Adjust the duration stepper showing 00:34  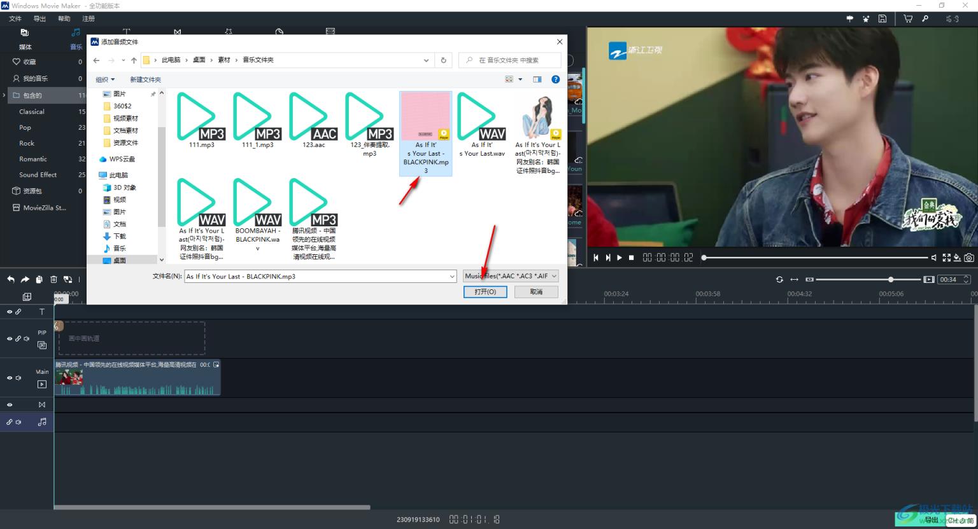point(966,279)
